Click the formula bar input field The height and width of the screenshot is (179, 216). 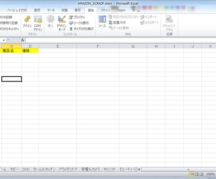121,40
